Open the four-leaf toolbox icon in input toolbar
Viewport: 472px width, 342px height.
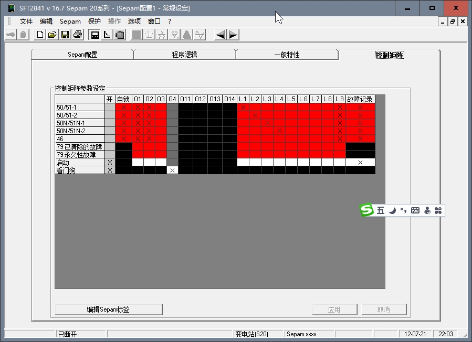tap(438, 210)
